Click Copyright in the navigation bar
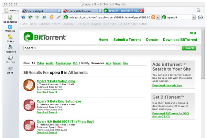The height and width of the screenshot is (138, 207). (x=130, y=24)
